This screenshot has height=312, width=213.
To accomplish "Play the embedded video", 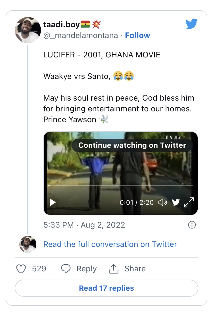I will (53, 202).
